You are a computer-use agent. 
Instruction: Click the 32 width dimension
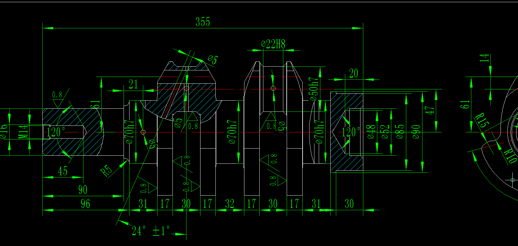click(230, 204)
